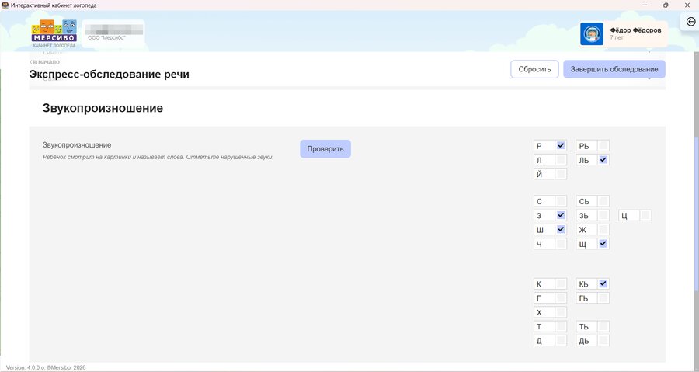Uncheck the Ш sound checkbox
Image resolution: width=699 pixels, height=372 pixels.
[x=561, y=229]
